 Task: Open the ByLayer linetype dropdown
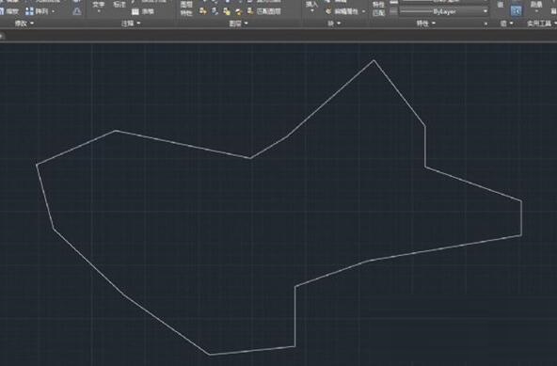(x=485, y=11)
